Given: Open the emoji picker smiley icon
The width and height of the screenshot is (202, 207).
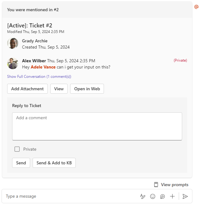Looking at the screenshot, I should click(153, 196).
